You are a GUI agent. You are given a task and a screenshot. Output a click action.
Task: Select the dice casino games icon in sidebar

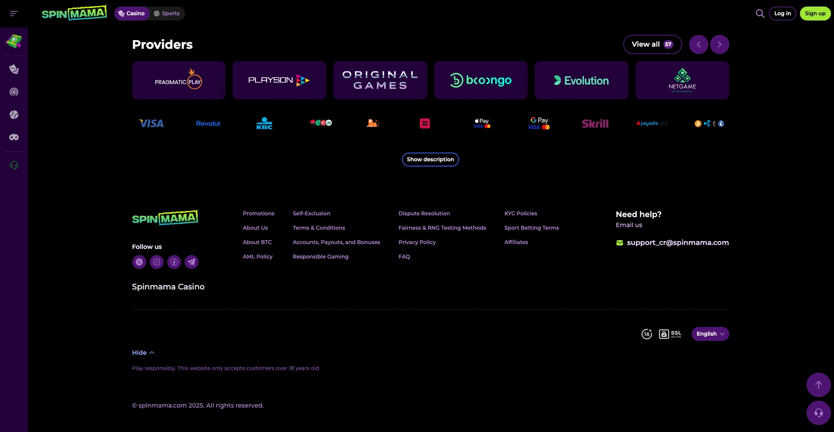[14, 69]
